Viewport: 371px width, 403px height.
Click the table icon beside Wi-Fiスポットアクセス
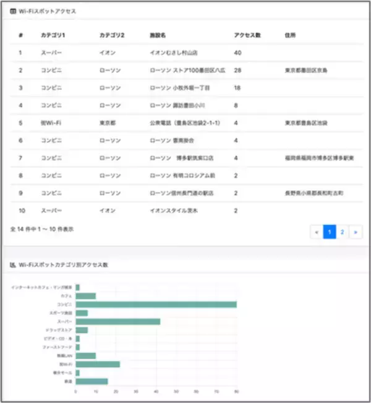click(x=13, y=11)
